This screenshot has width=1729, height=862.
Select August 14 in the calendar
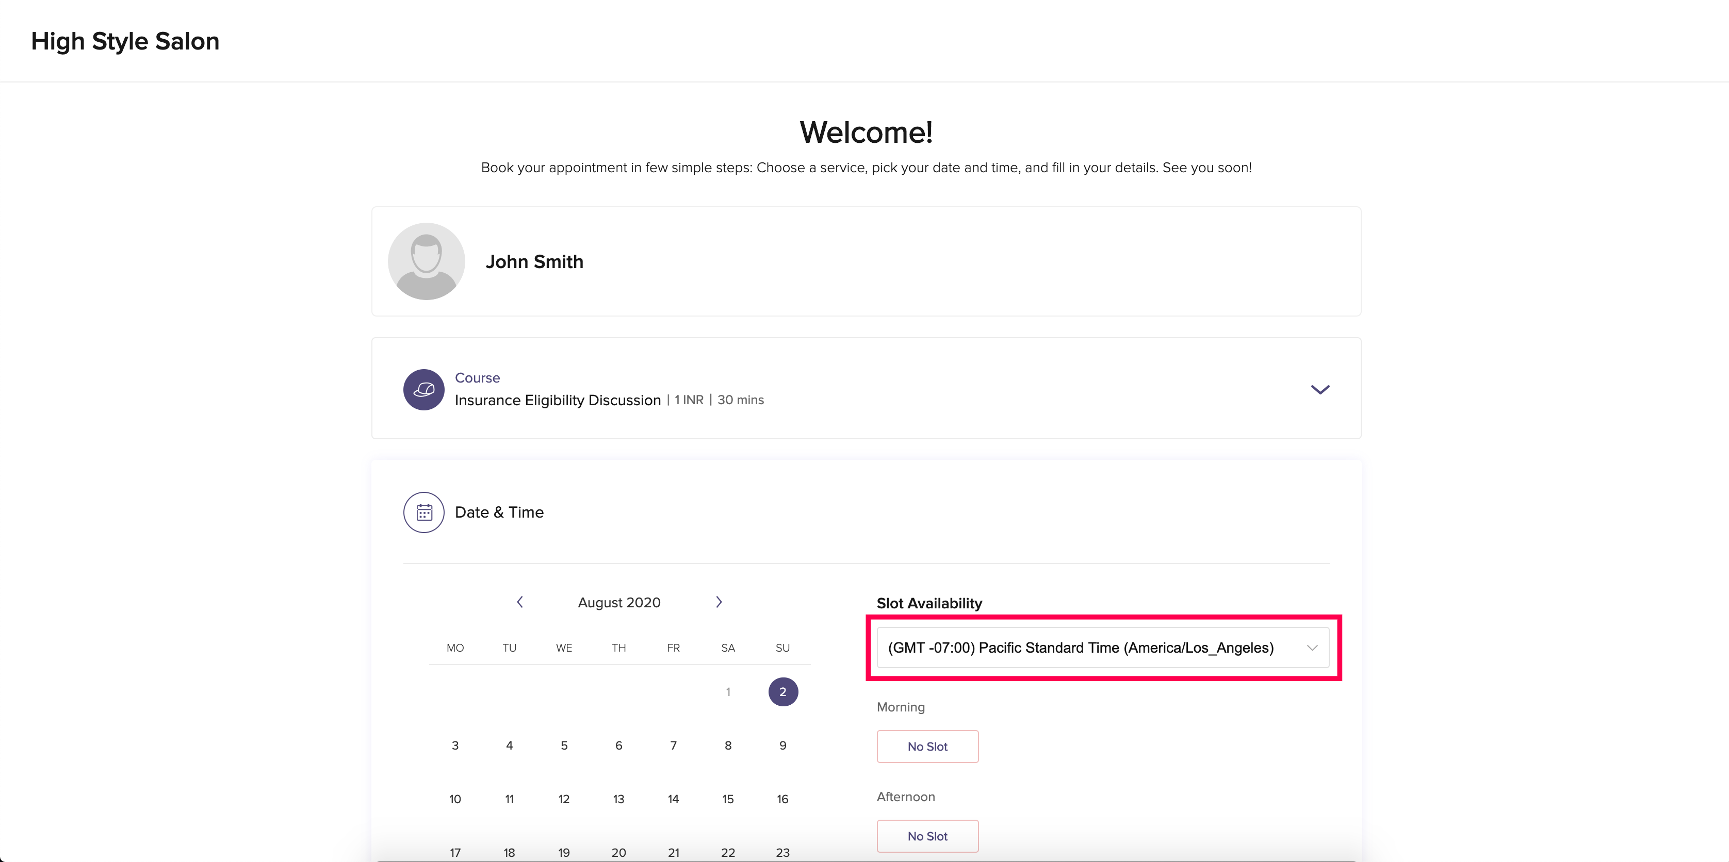click(x=673, y=799)
